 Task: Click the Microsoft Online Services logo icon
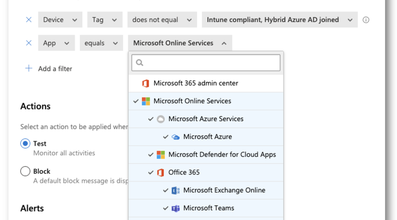(146, 101)
